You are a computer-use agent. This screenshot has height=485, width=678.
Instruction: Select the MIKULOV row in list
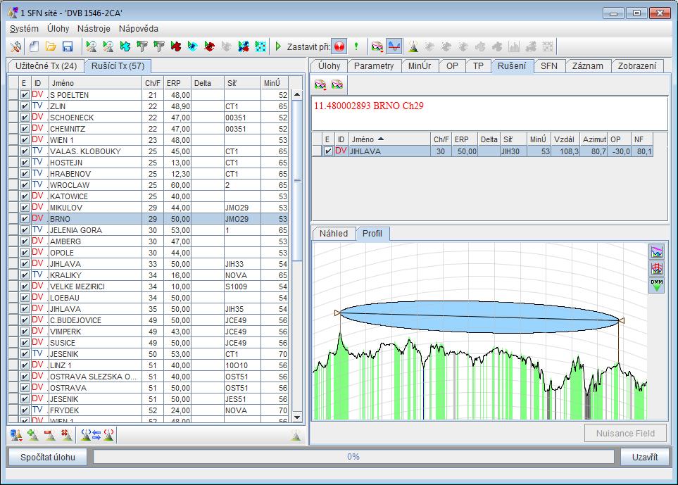tap(148, 208)
